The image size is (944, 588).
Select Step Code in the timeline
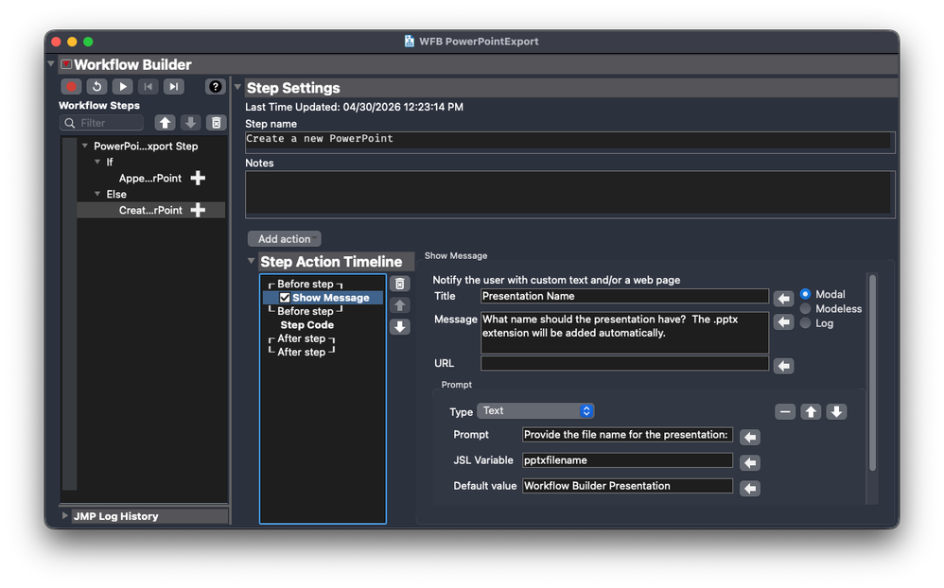pyautogui.click(x=306, y=325)
